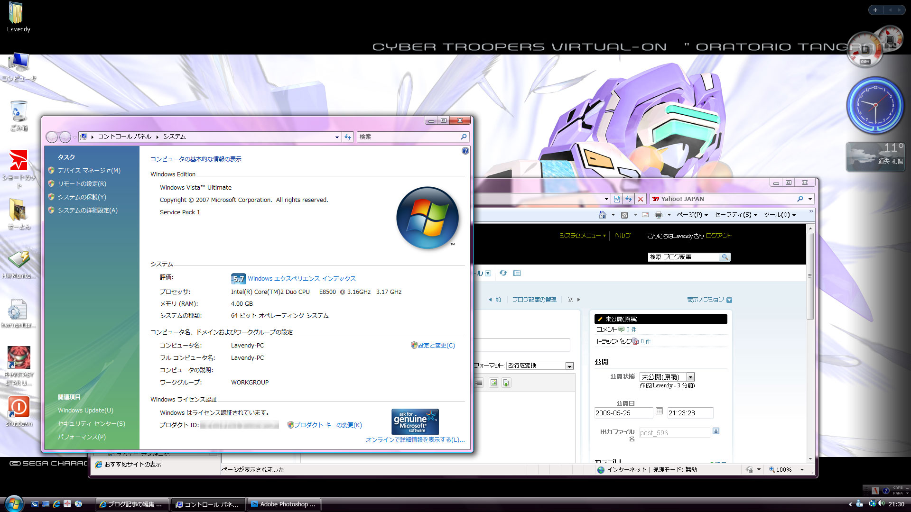Open システムメニュー dropdown on blog page
911x512 pixels.
pos(583,236)
